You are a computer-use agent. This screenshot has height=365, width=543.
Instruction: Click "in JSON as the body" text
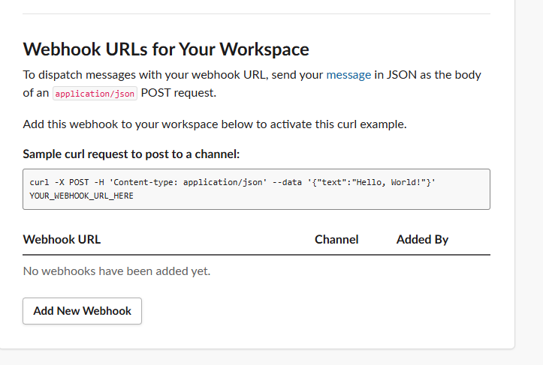pos(427,75)
